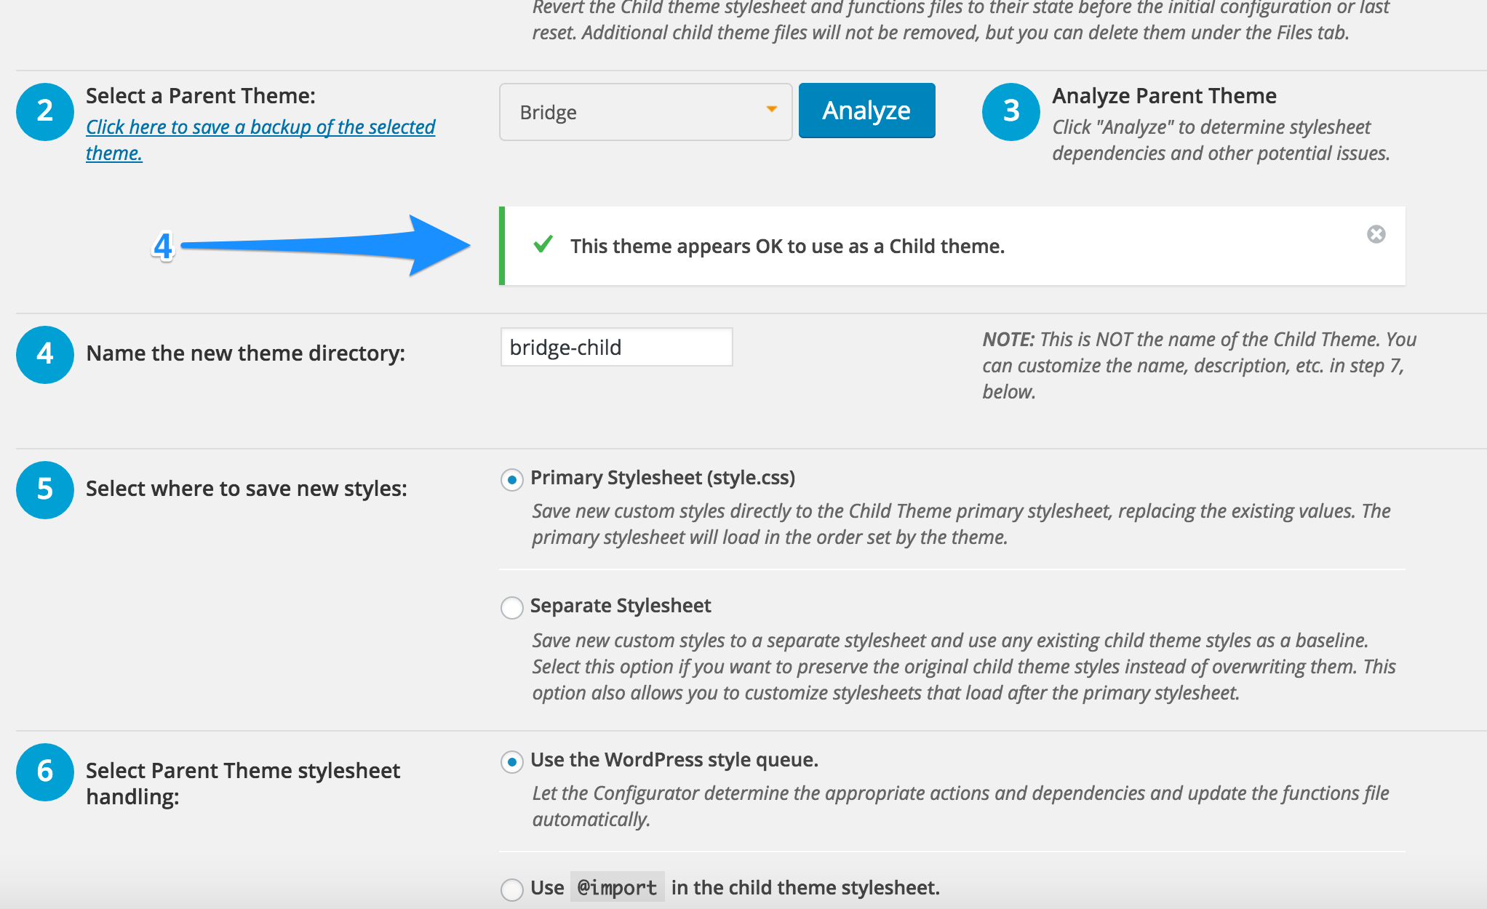Click the step 2 circle badge
This screenshot has width=1487, height=909.
click(45, 111)
